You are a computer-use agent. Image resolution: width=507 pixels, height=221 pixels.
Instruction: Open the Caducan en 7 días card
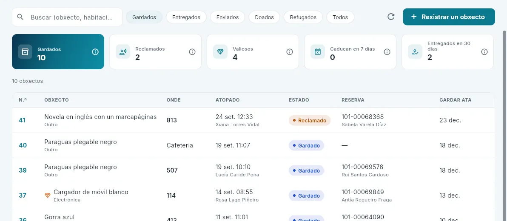[350, 52]
